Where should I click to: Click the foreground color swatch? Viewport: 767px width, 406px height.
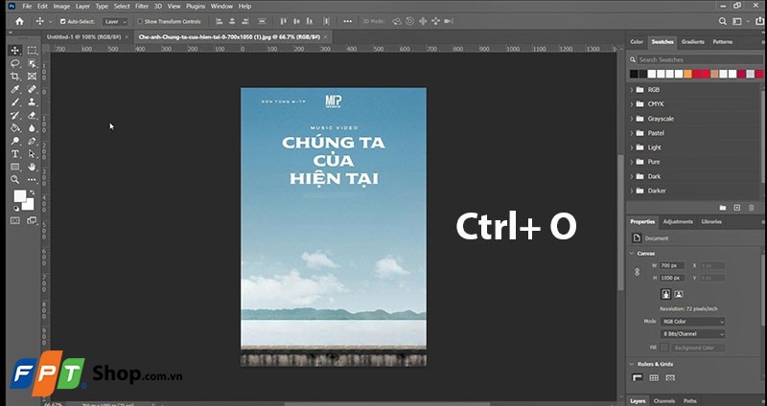19,196
